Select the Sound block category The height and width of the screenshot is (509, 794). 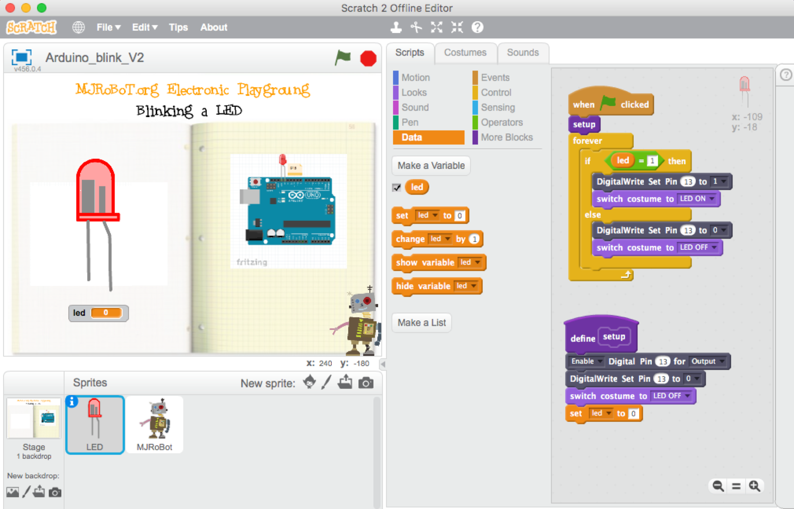(415, 107)
